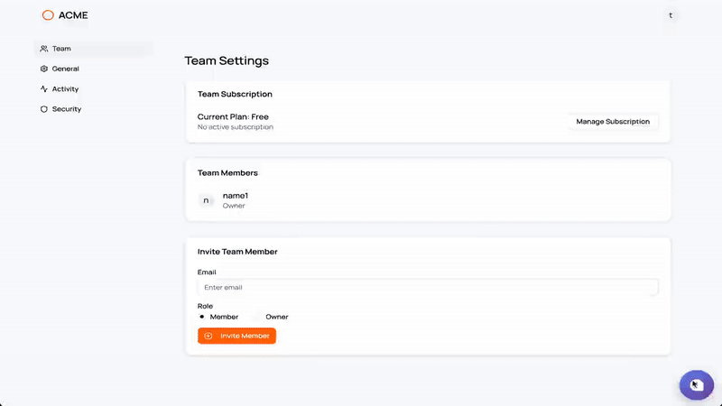Click the 'name1' member name
The height and width of the screenshot is (406, 722).
pos(236,196)
